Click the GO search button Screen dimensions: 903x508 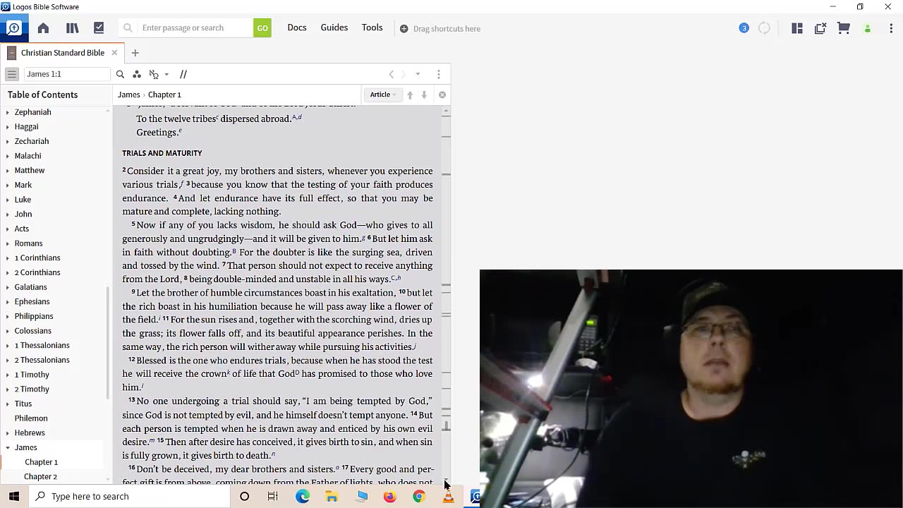(x=262, y=28)
